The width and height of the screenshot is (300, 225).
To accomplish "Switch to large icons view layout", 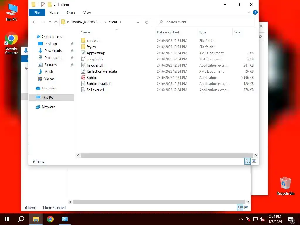I will [254, 161].
